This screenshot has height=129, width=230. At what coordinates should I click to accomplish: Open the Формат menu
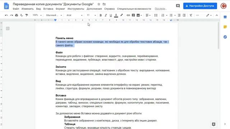pos(60,9)
